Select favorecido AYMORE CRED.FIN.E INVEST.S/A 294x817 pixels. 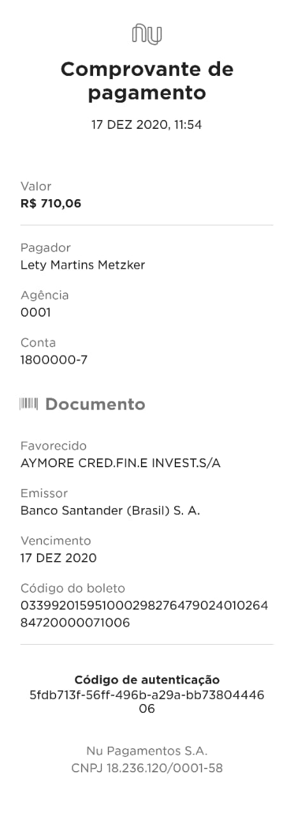click(x=121, y=463)
